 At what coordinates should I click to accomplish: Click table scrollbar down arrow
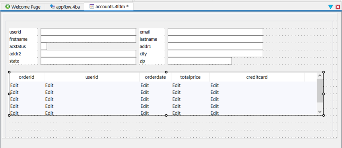(320, 112)
